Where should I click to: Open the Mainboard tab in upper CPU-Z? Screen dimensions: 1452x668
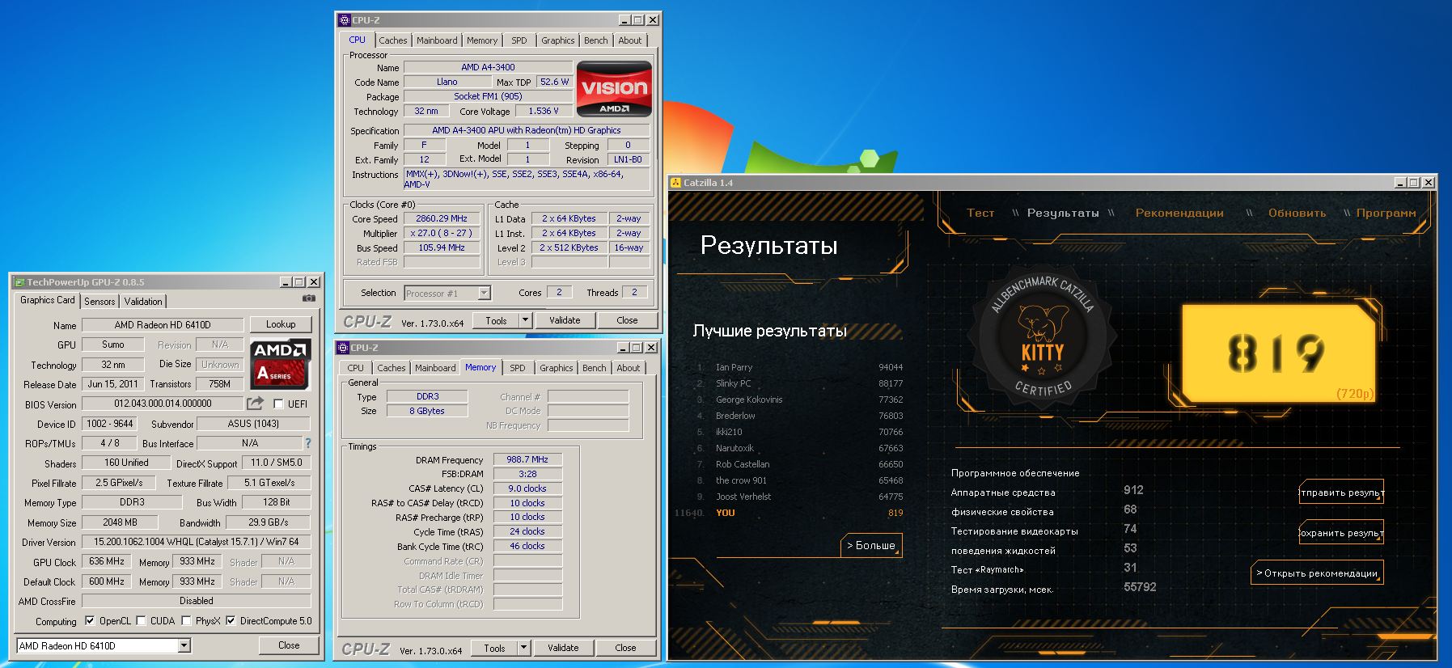437,40
